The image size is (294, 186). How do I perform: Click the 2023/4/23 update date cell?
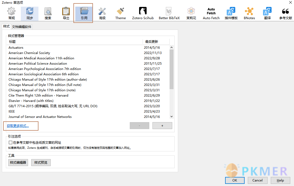pos(152,111)
